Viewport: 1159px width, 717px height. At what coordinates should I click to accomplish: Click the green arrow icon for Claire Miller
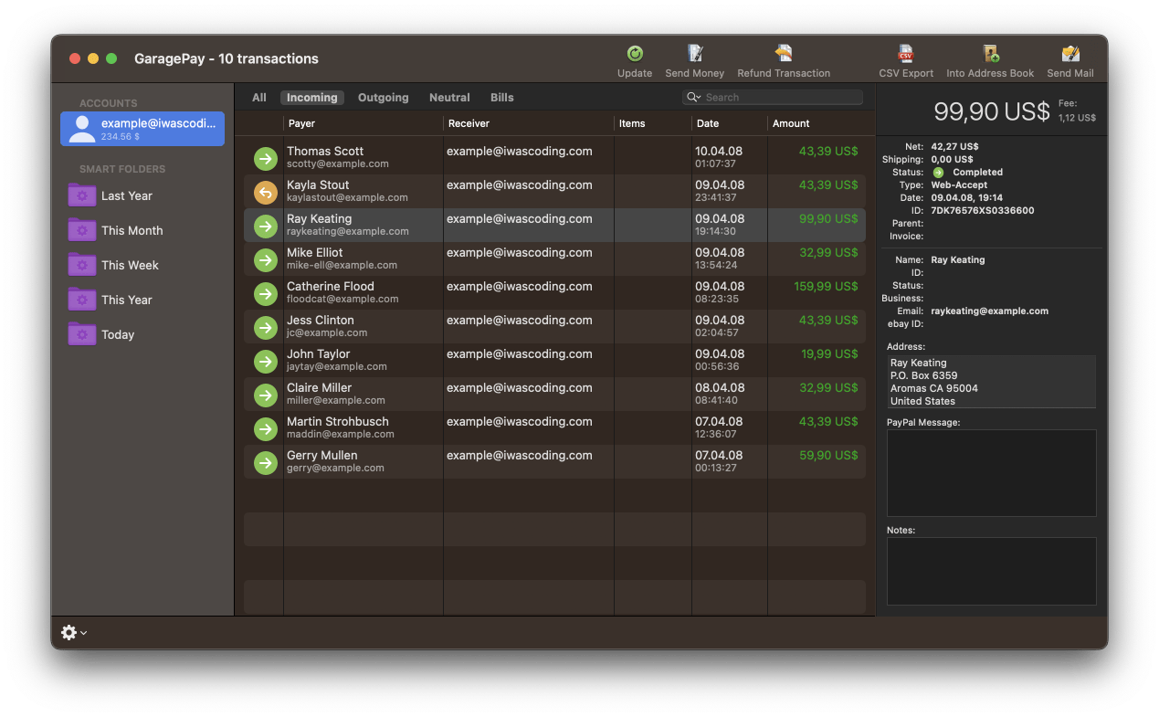click(x=266, y=395)
